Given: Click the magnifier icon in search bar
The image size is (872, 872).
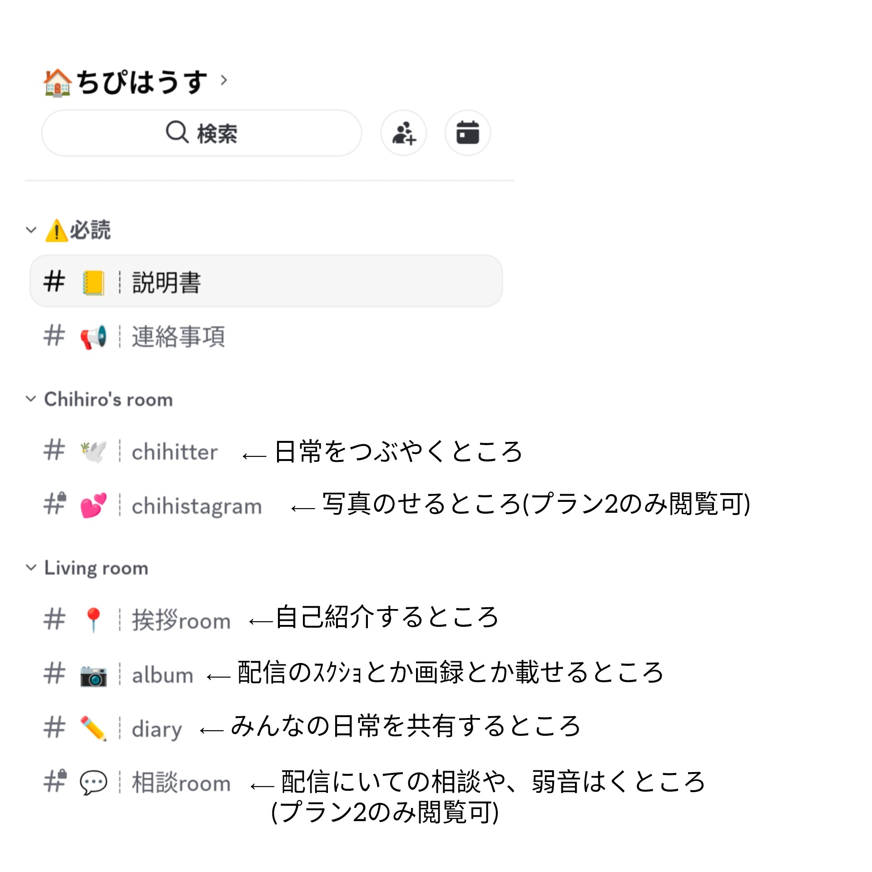Looking at the screenshot, I should tap(177, 133).
